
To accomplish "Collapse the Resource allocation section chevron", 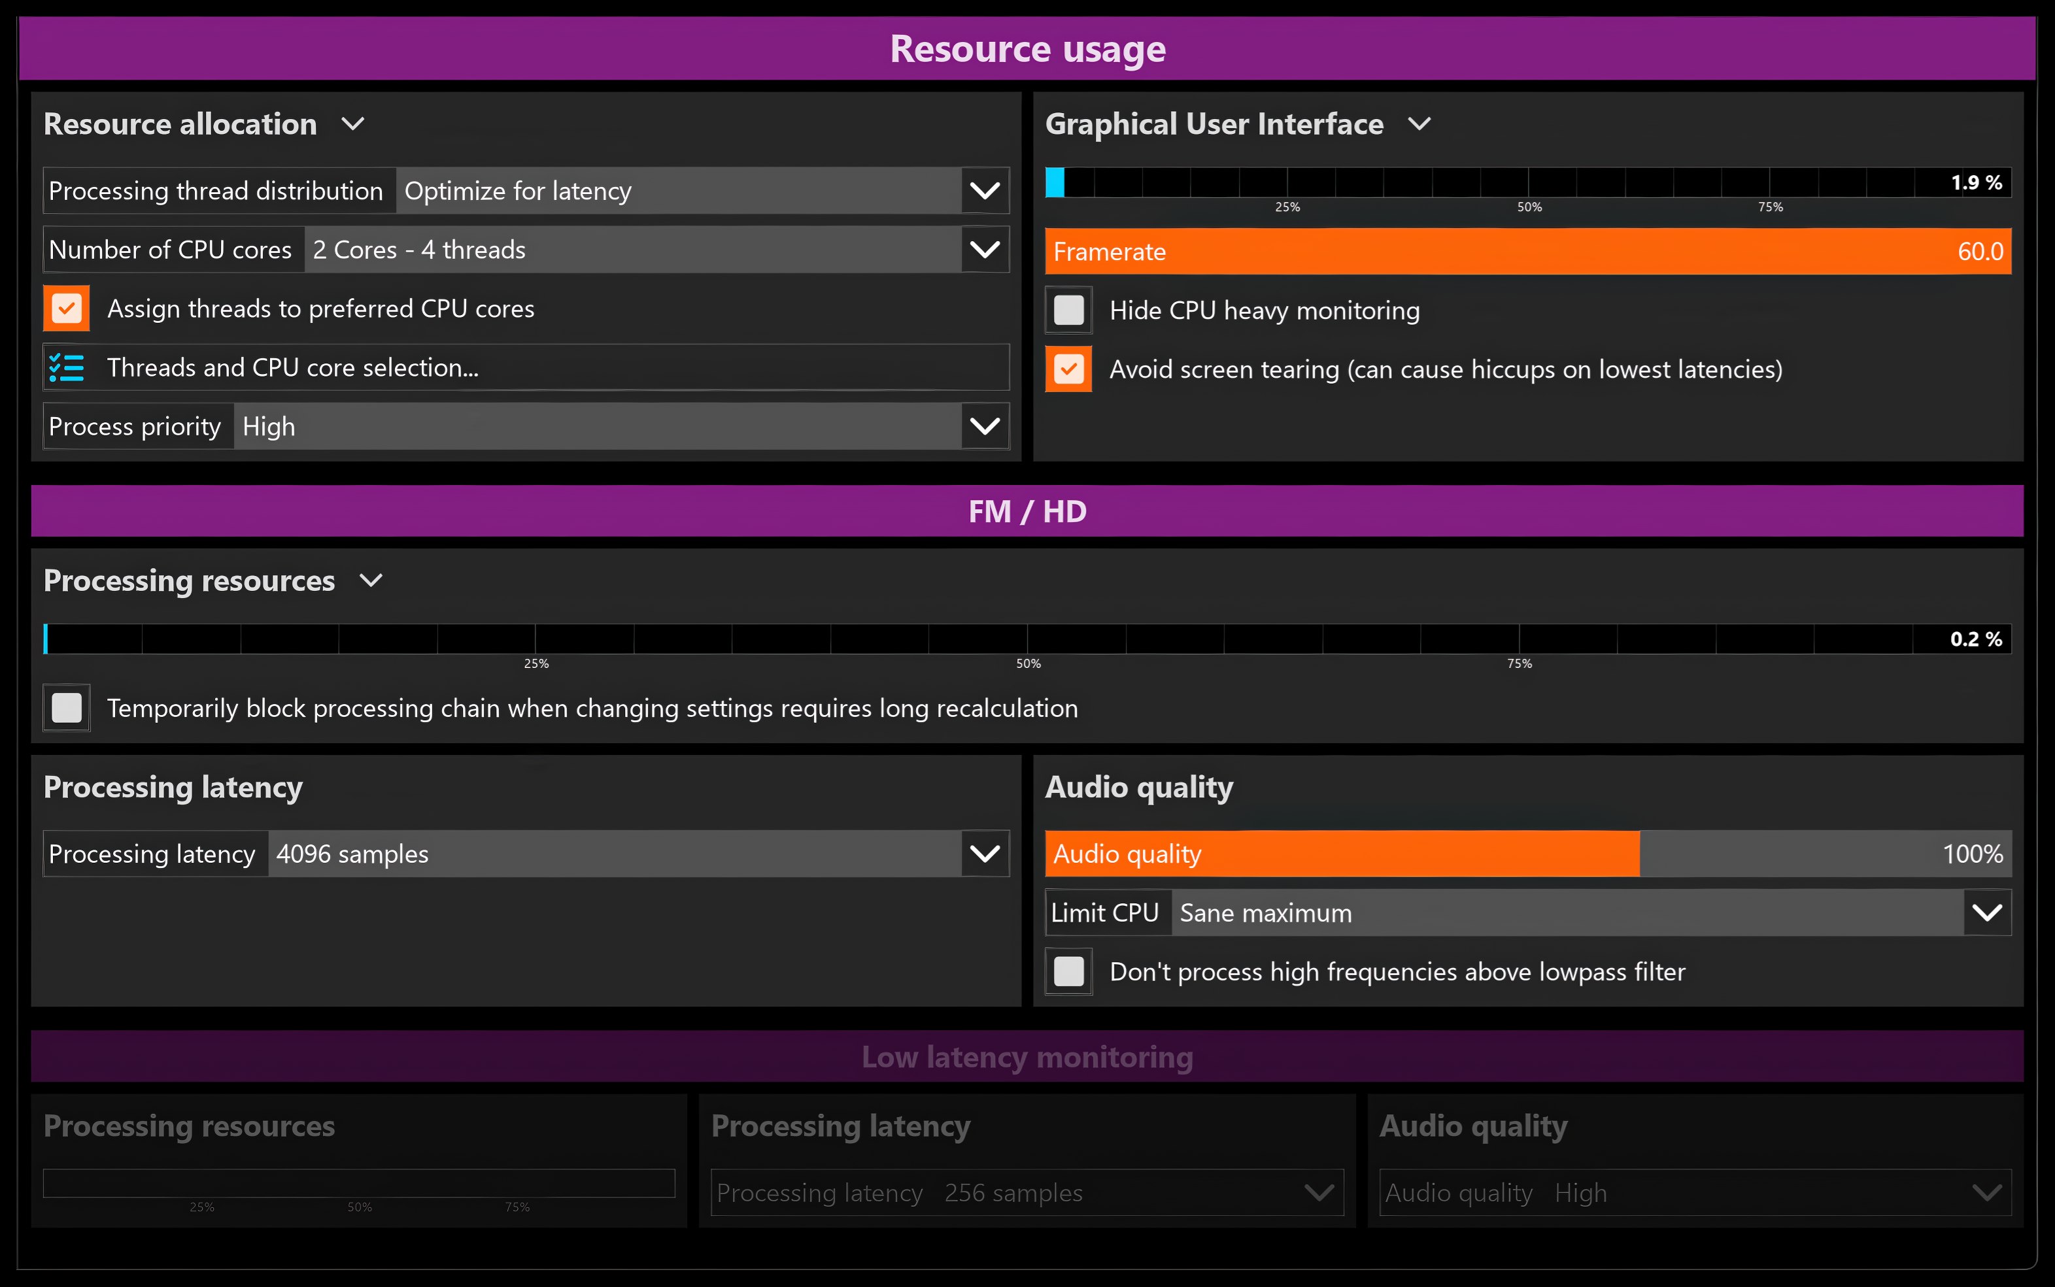I will pos(353,124).
